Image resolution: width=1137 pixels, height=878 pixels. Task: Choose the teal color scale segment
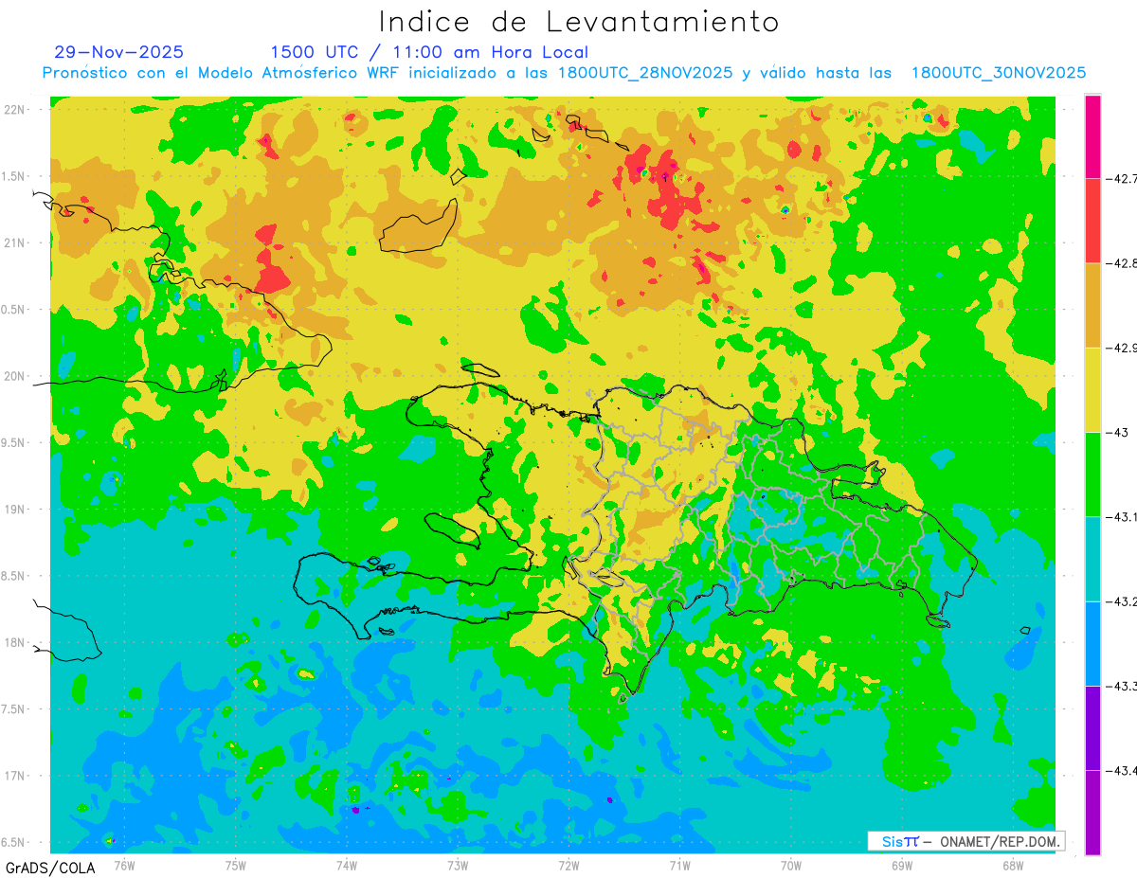tap(1092, 559)
